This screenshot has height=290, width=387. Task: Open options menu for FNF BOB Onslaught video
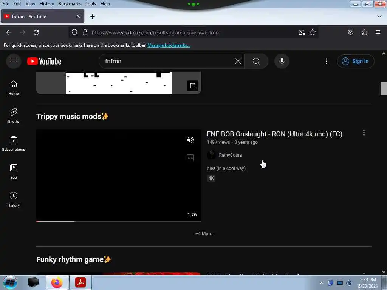tap(364, 133)
